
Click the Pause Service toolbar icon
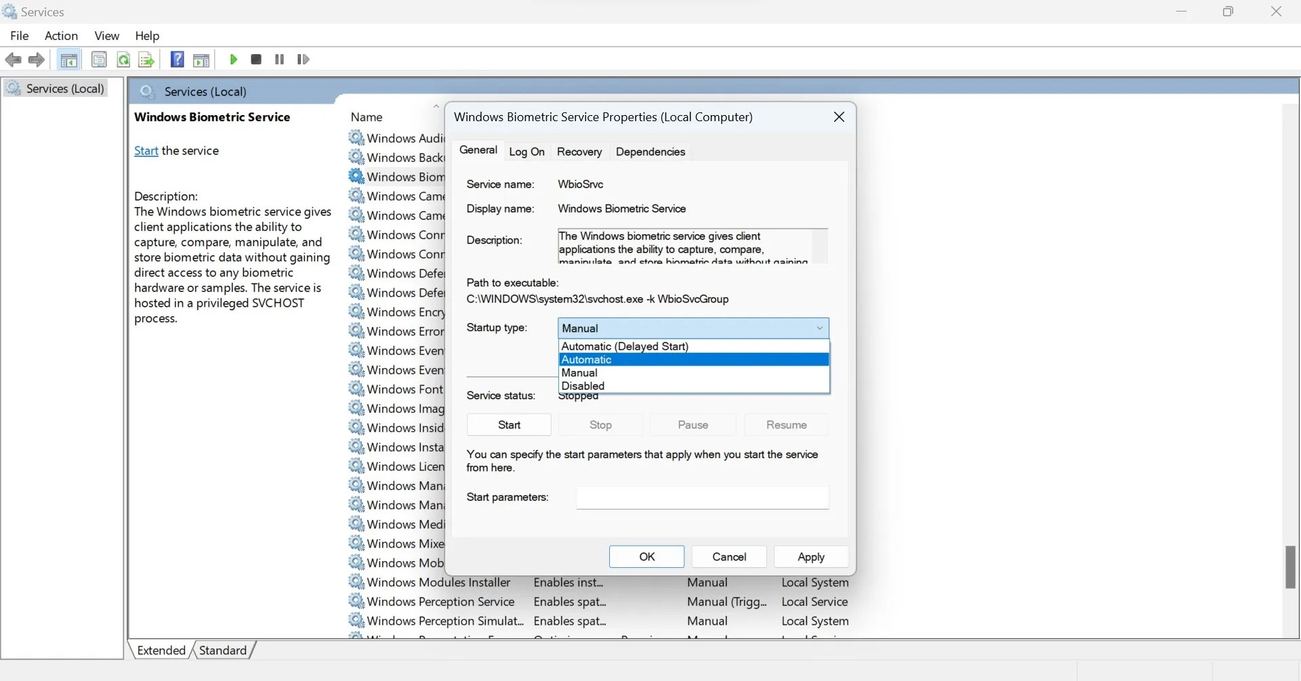[x=278, y=60]
